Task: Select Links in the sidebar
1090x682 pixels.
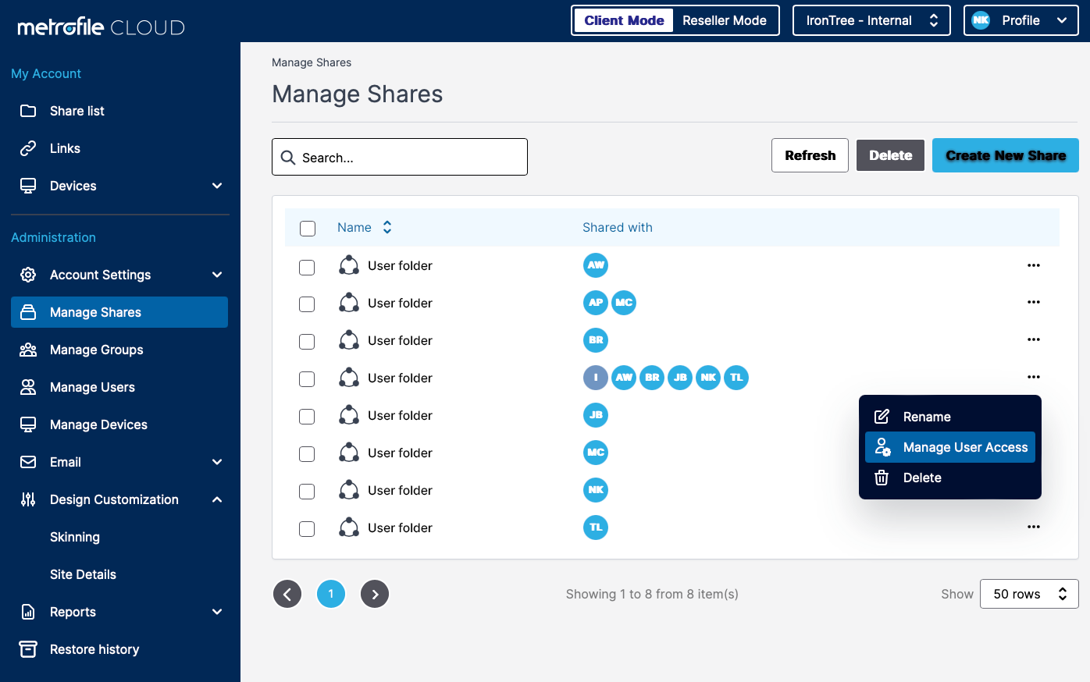Action: [x=64, y=147]
